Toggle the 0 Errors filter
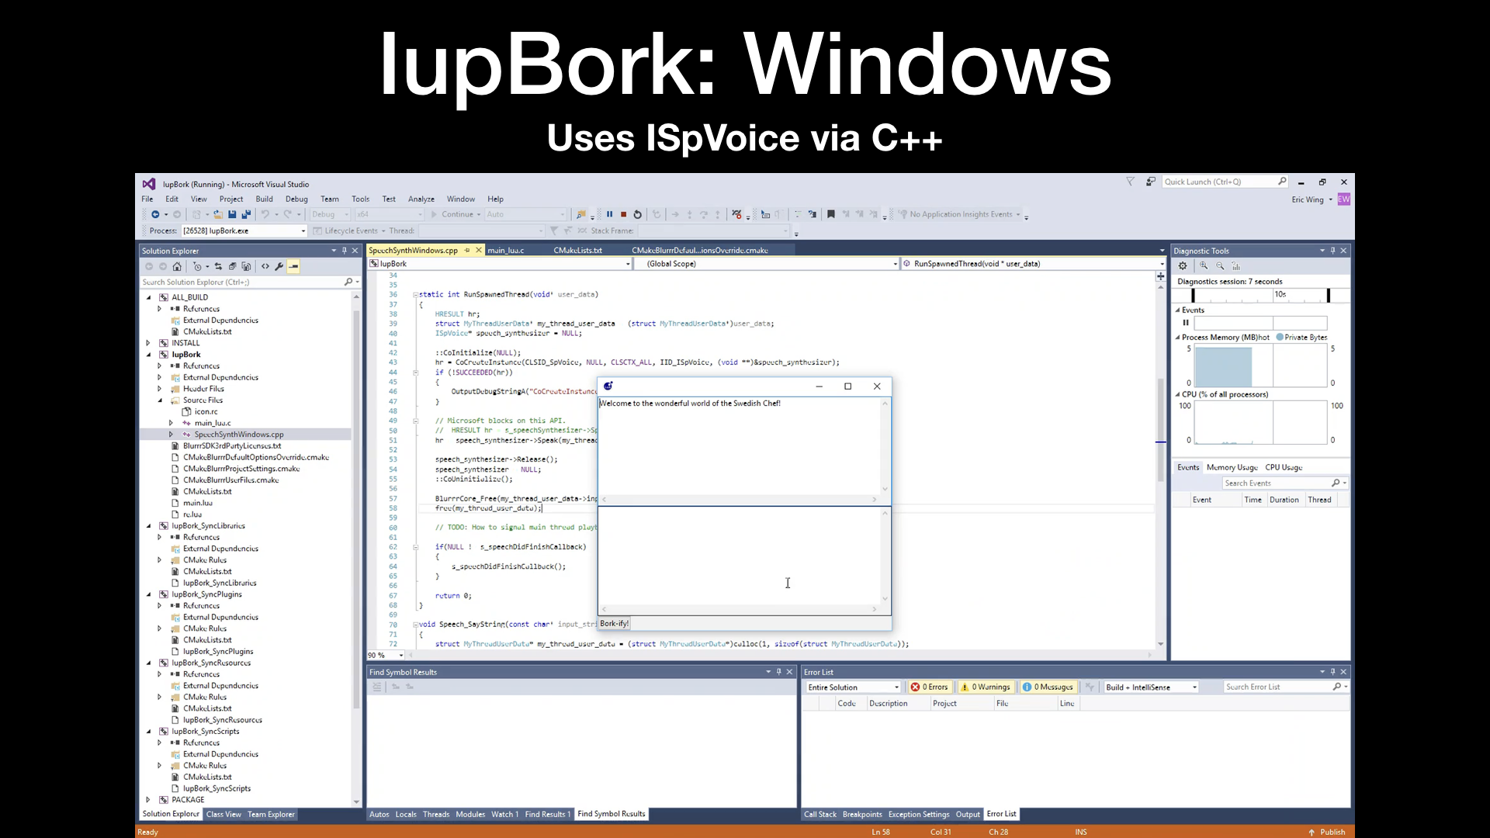This screenshot has height=838, width=1490. (929, 687)
